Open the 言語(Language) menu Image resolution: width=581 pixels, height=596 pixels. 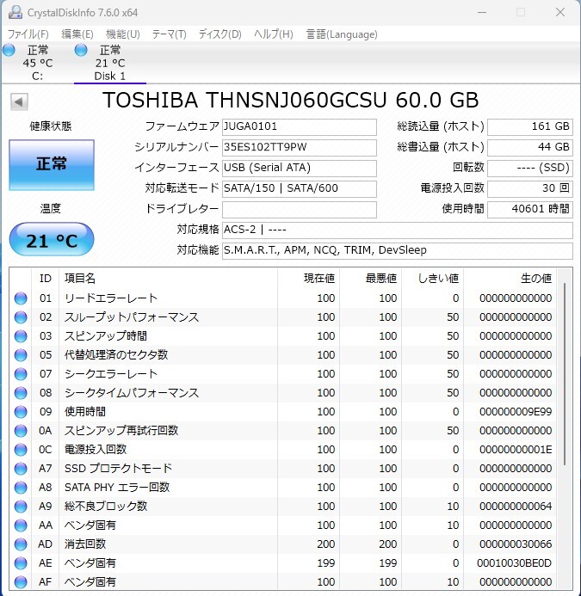[342, 34]
